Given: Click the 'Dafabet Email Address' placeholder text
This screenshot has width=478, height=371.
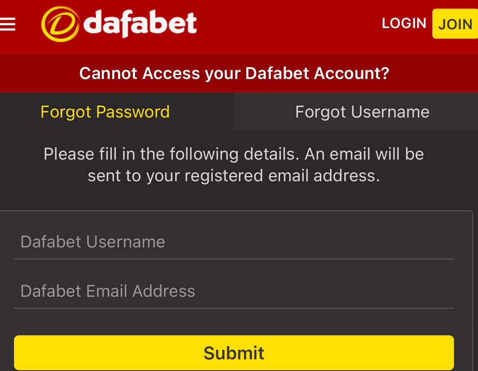Looking at the screenshot, I should (x=108, y=291).
